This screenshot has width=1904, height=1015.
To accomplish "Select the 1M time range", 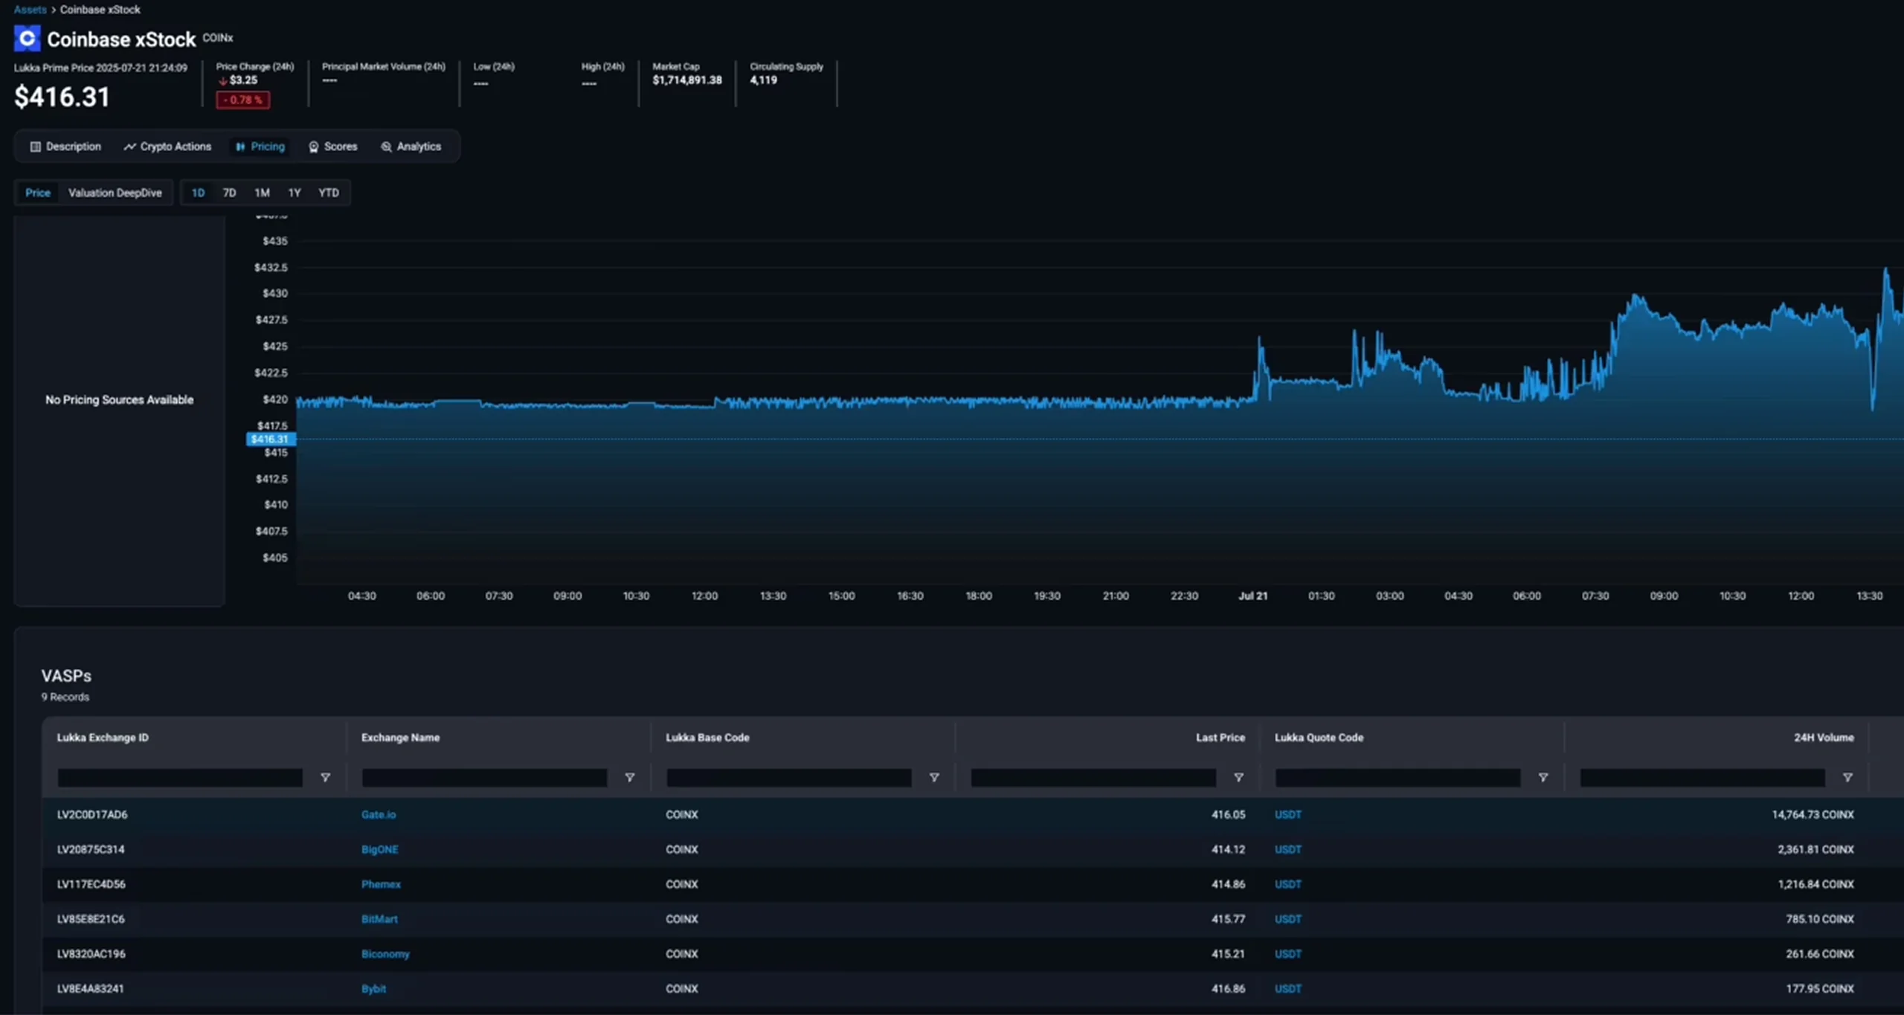I will (x=262, y=193).
